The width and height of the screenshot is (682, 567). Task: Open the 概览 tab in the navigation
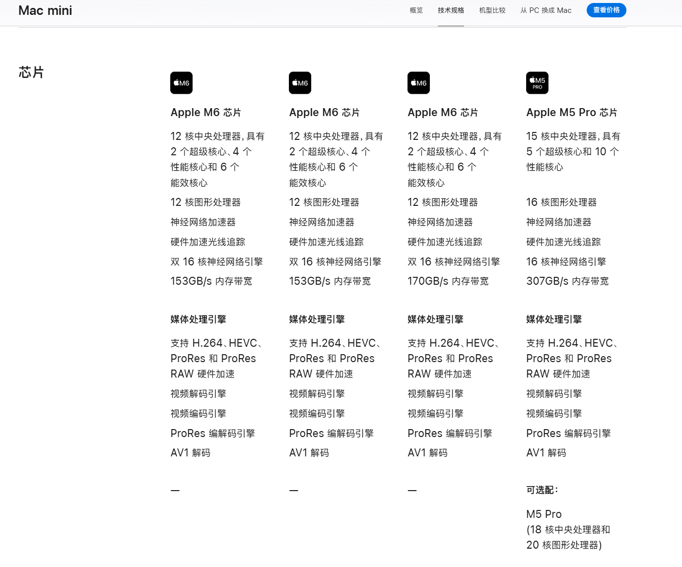pos(416,10)
